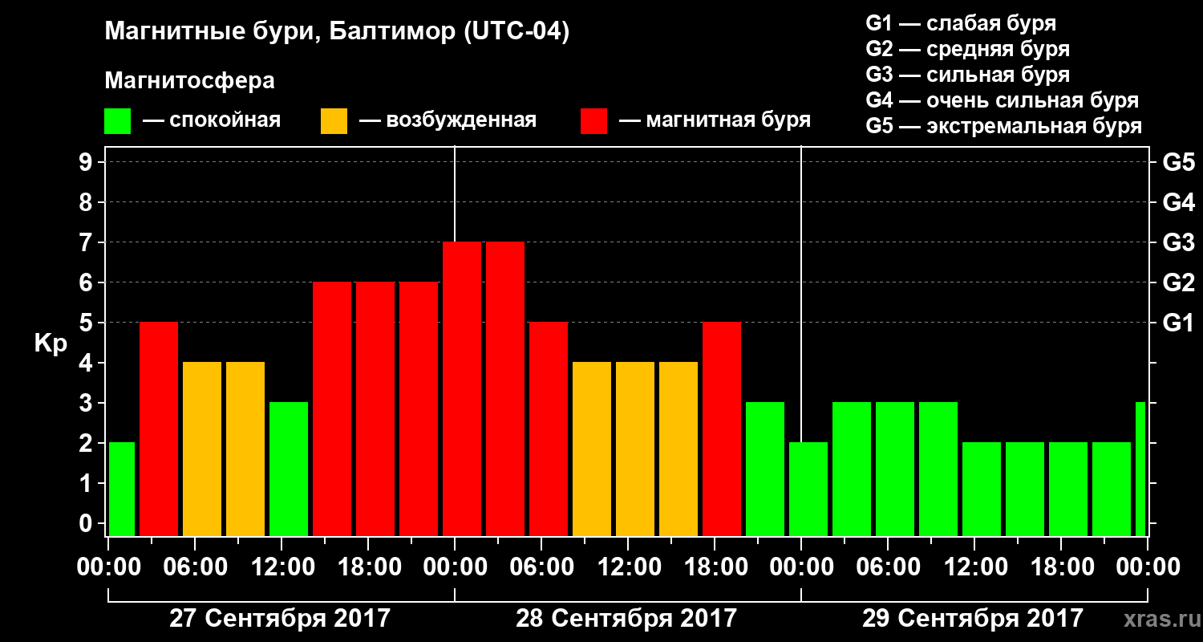The image size is (1203, 642).
Task: Click the 'G4 — очень сильная буря' legend line
Action: pos(1002,100)
